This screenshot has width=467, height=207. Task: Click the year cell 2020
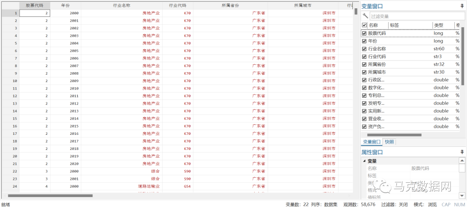(66, 163)
